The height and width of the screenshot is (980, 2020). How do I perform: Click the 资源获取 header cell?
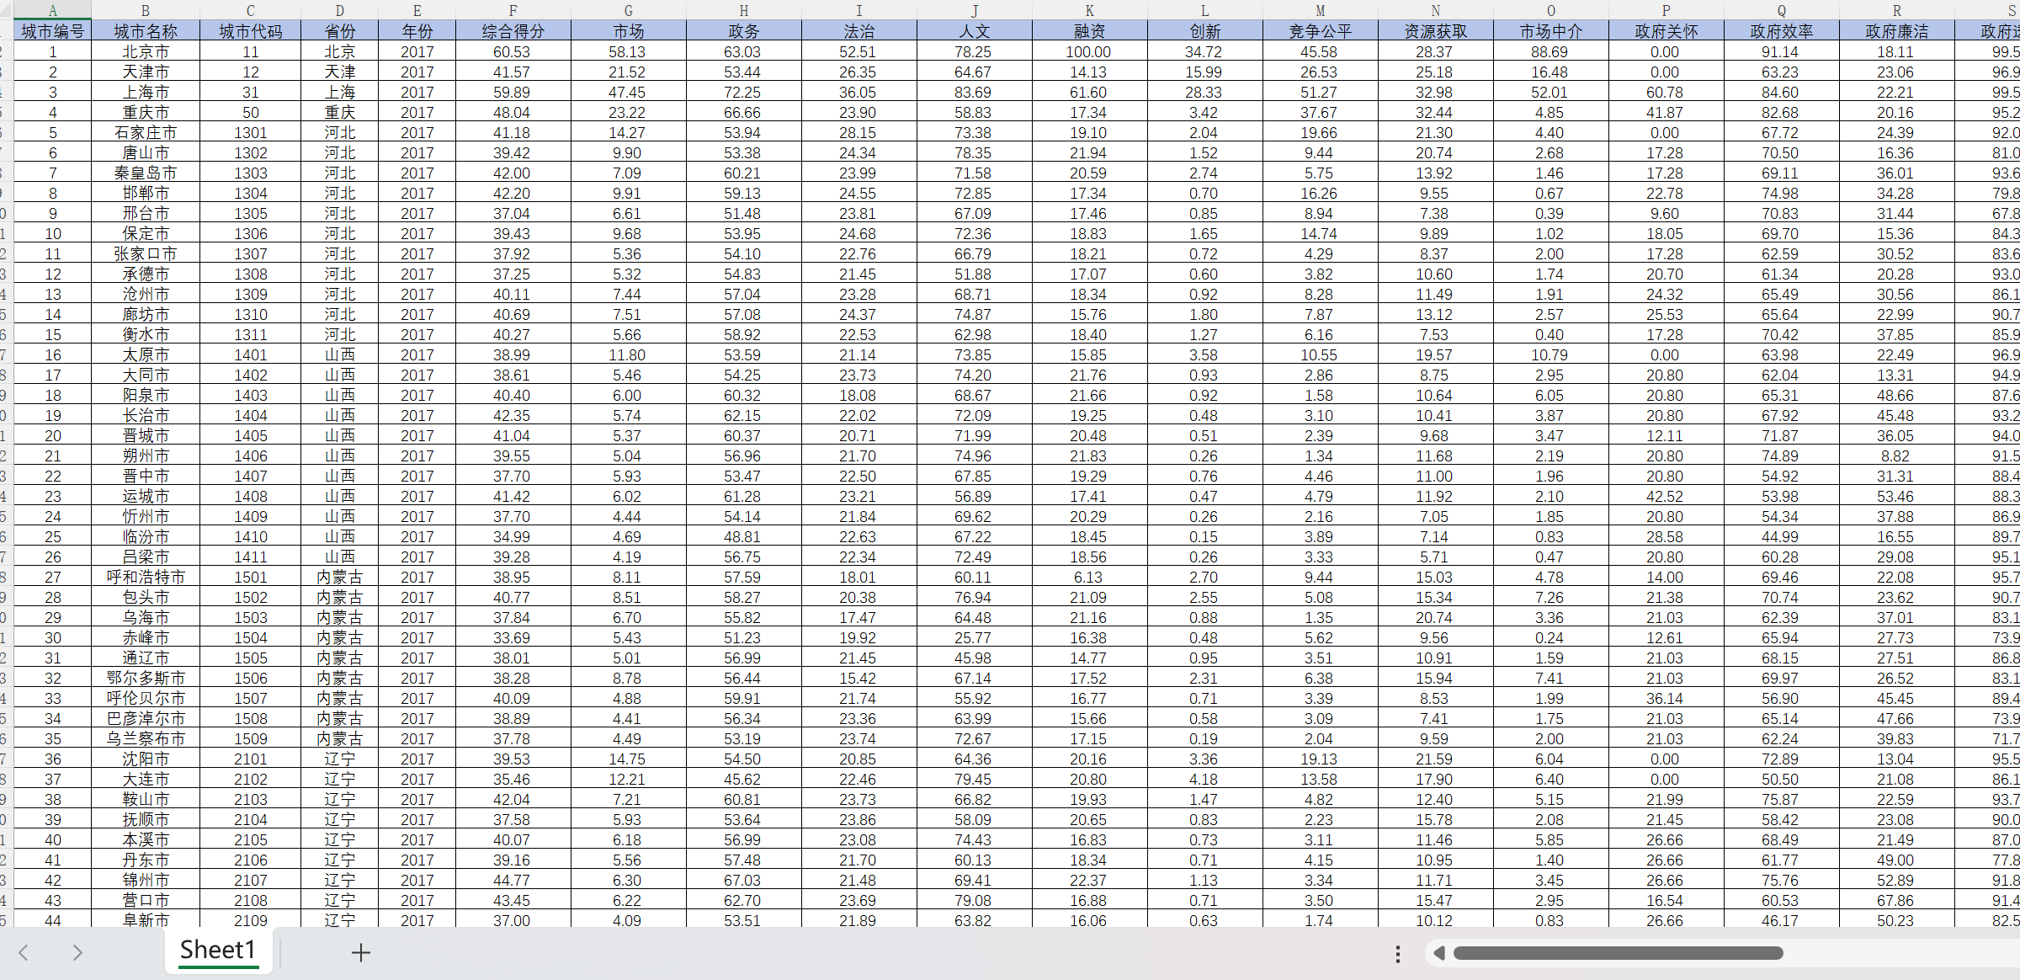point(1436,31)
